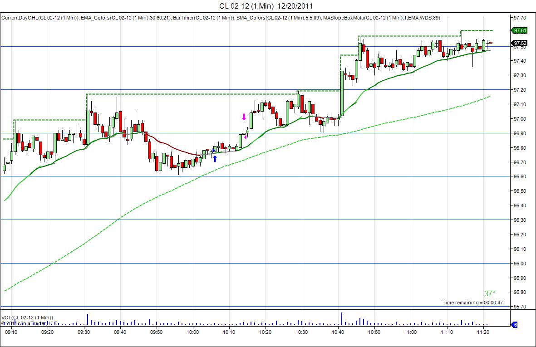
Task: Click the Time remaining = 00:00:47 text
Action: click(x=472, y=303)
